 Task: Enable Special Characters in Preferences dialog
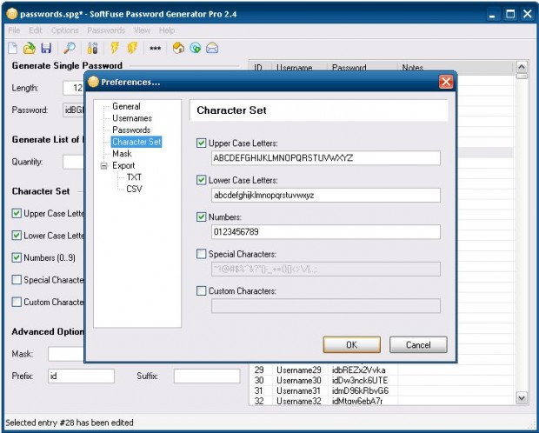coord(201,254)
